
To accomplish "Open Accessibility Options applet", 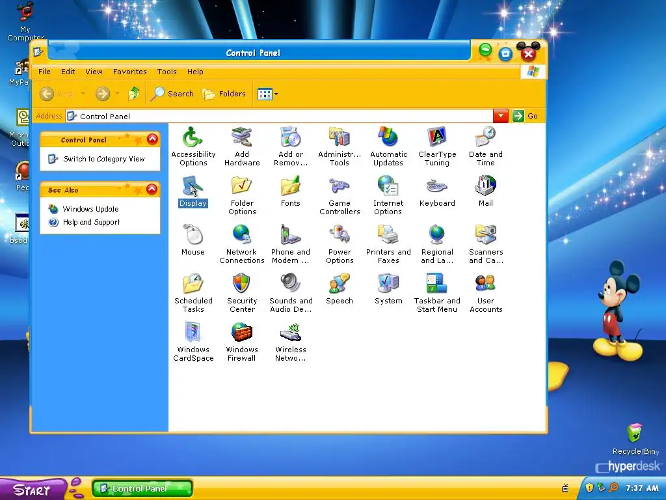I will 193,146.
